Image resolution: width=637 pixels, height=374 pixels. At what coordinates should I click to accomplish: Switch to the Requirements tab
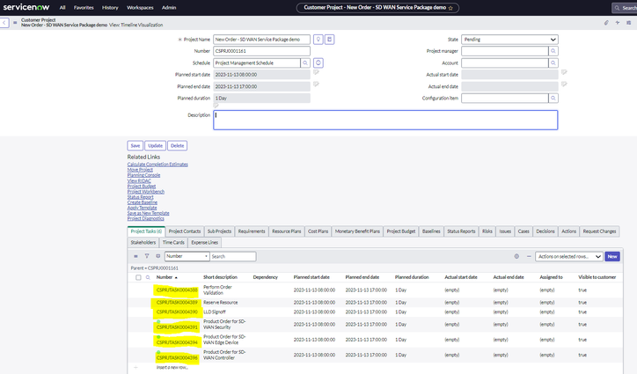(x=252, y=231)
